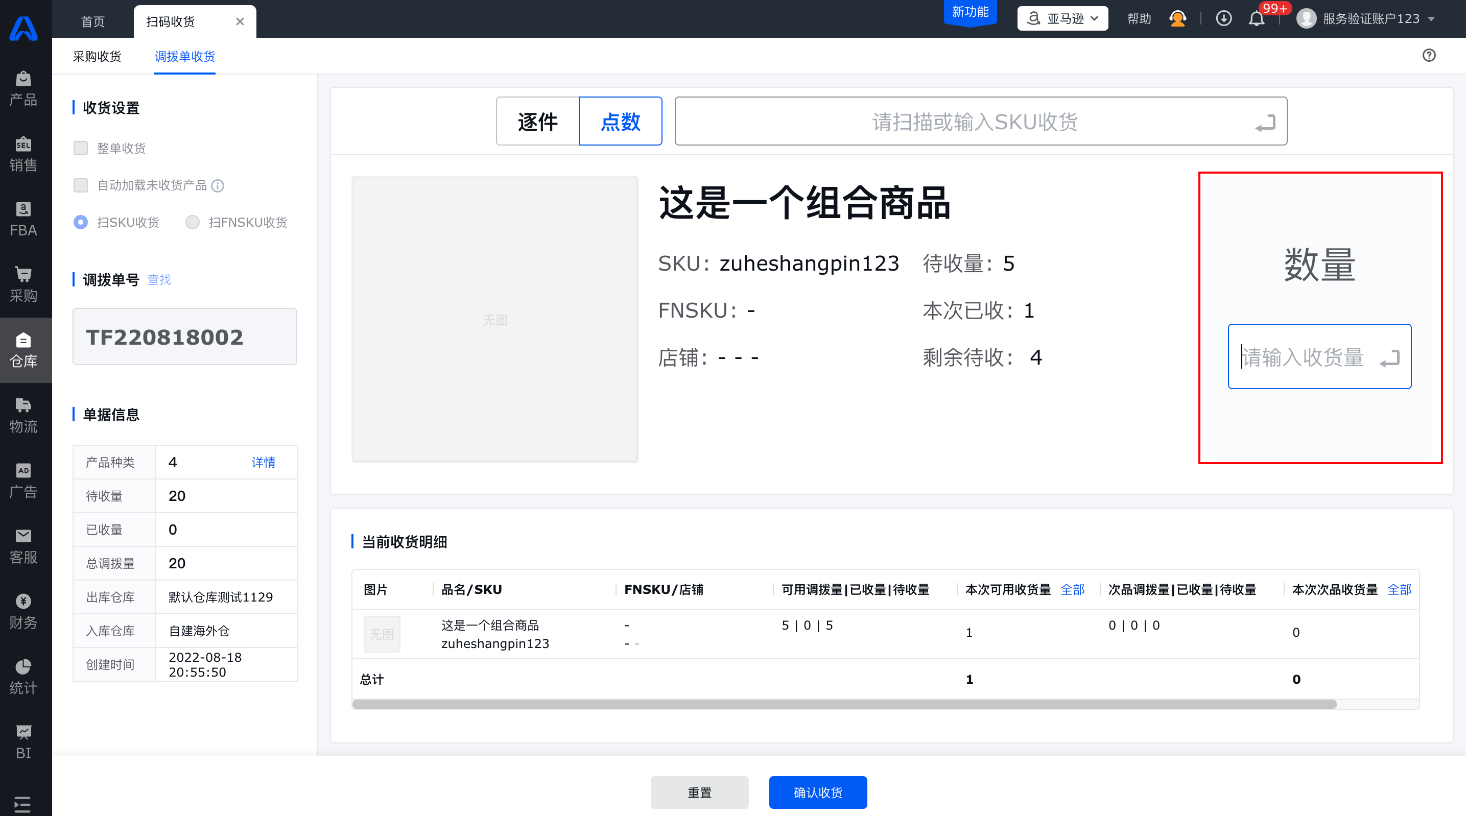Click the enter icon in quantity field

1390,358
